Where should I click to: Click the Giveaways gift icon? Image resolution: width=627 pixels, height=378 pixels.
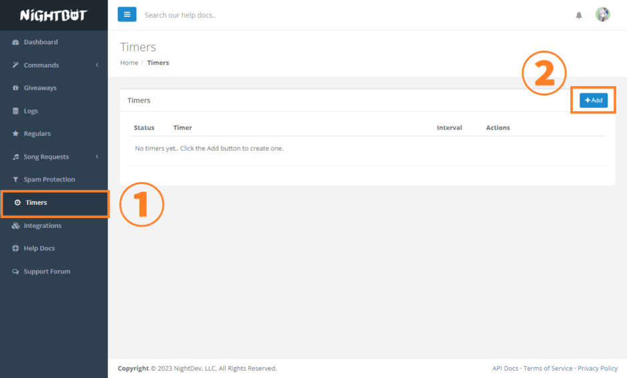(16, 88)
